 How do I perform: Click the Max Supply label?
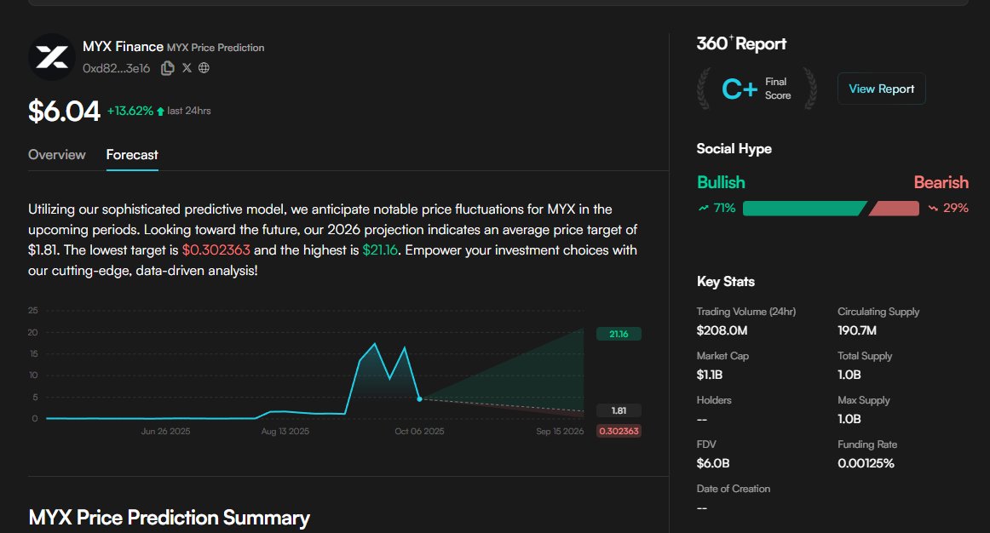[864, 400]
